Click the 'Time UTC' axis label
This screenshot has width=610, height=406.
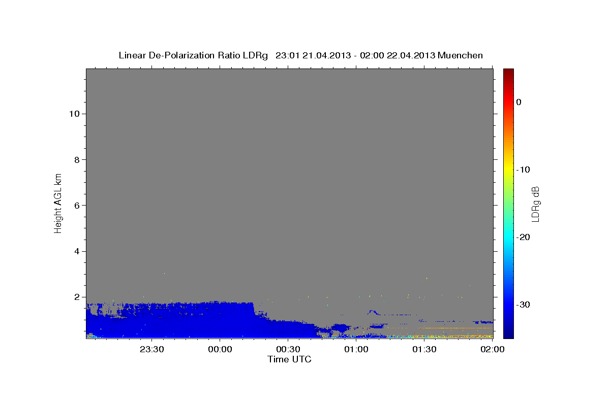289,359
